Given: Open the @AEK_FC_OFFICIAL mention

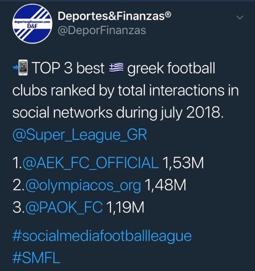Looking at the screenshot, I should tap(91, 163).
